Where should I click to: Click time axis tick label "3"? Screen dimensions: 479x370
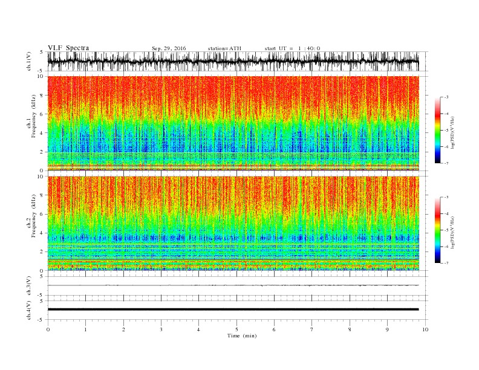[x=161, y=329]
